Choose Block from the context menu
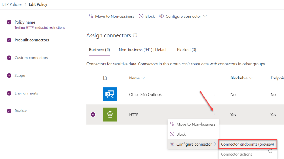 (181, 134)
